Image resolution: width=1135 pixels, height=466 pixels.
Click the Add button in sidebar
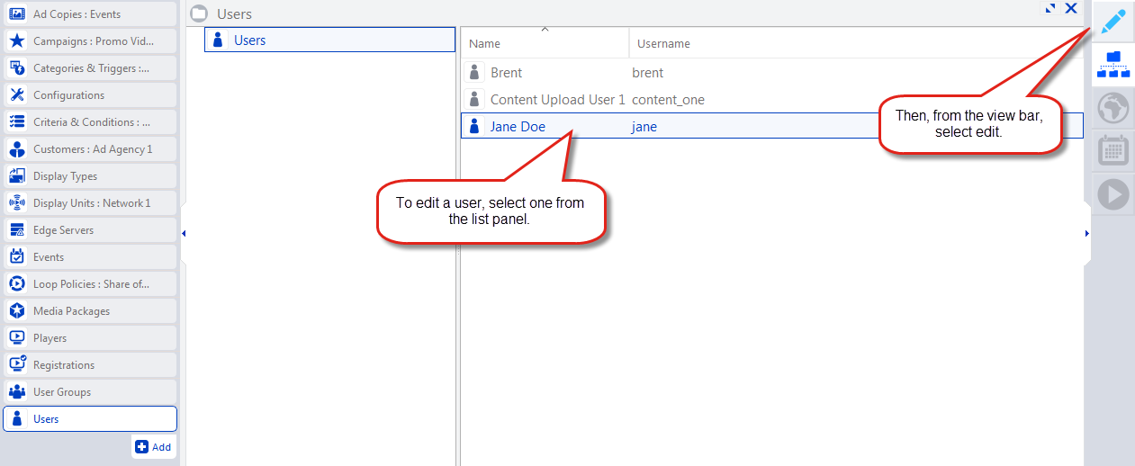(153, 447)
